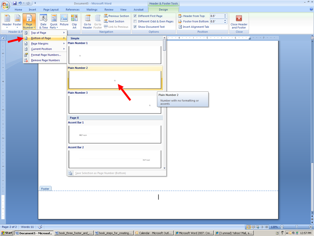Adjust Header from Top spinner arrows
The image size is (314, 236).
[225, 16]
